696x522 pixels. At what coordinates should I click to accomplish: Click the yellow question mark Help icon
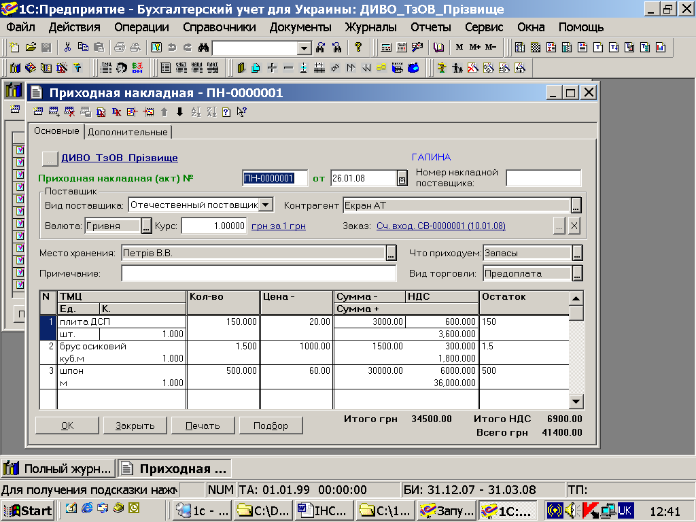358,47
